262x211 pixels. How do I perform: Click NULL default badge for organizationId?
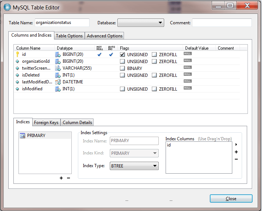click(188, 60)
